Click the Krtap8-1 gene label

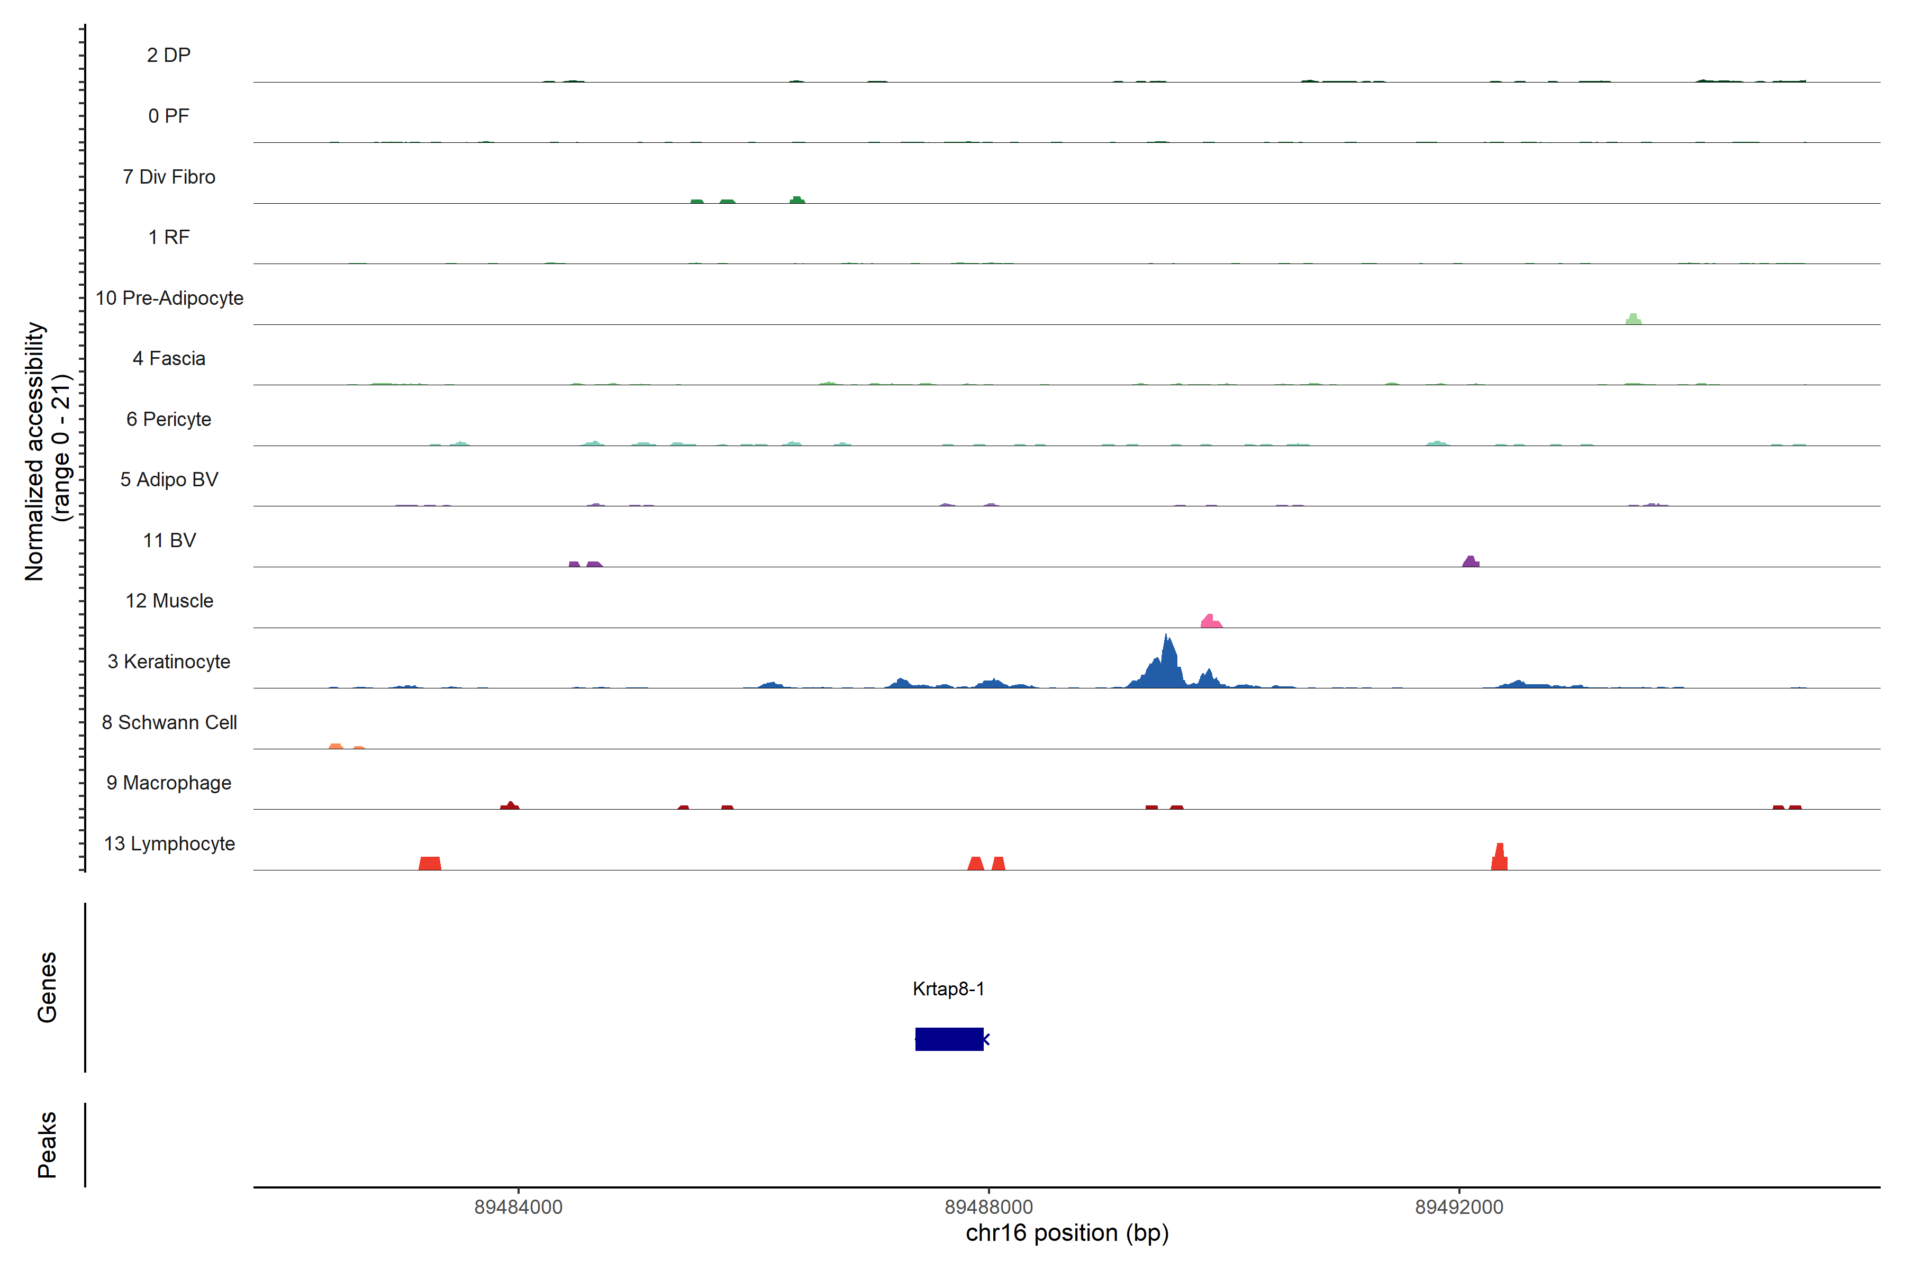[948, 988]
